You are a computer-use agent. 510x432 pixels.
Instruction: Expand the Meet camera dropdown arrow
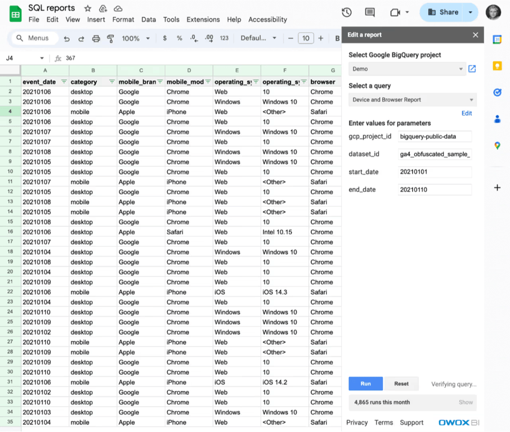point(407,12)
